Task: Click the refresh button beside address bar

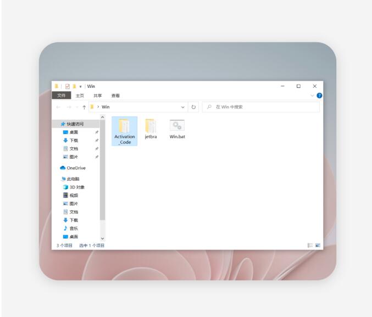Action: point(193,107)
